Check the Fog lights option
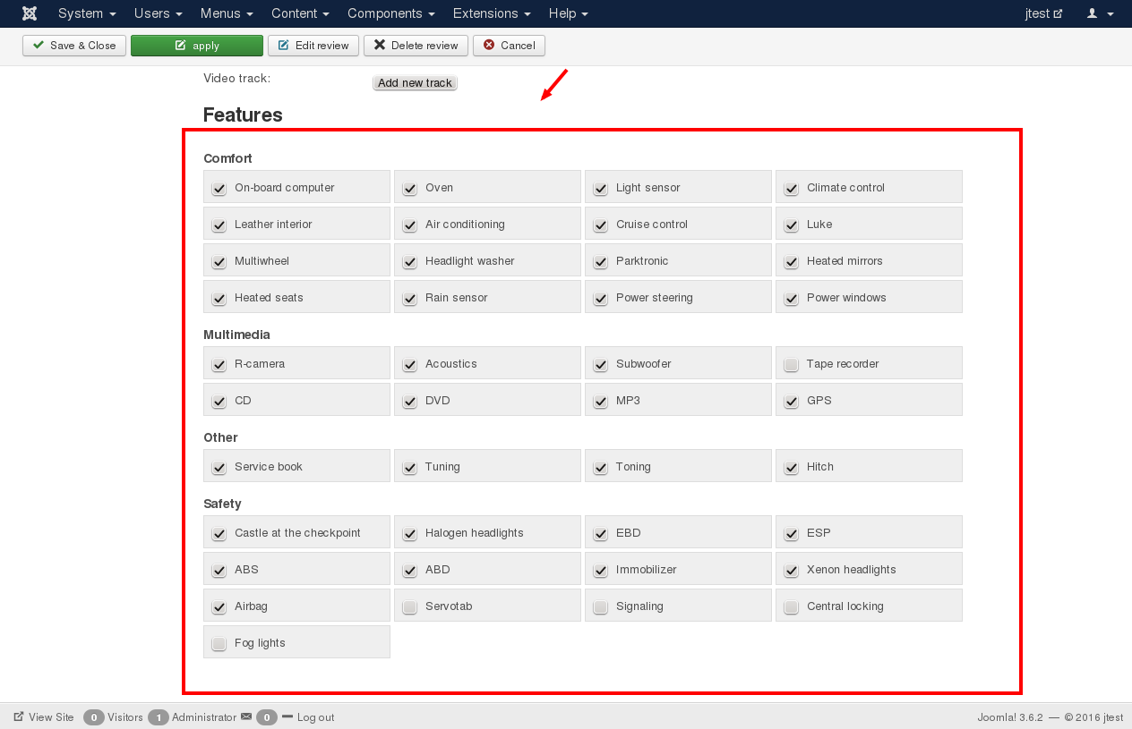The image size is (1132, 729). (219, 644)
